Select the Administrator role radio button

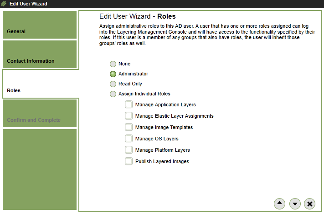tap(113, 74)
